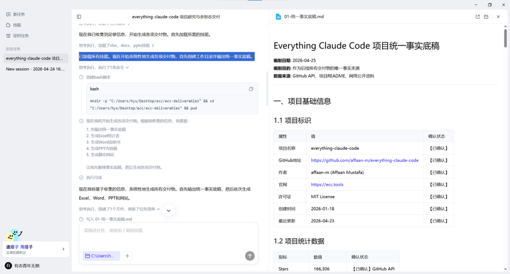Click the '一、项目基础信息' heading
510x274 pixels.
click(x=303, y=101)
